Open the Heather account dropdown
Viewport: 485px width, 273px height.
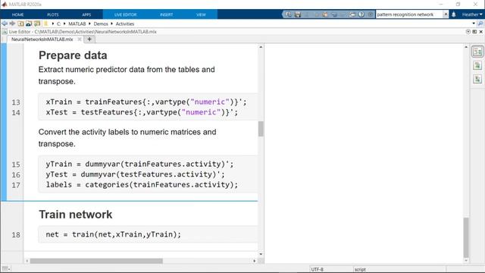pos(472,14)
